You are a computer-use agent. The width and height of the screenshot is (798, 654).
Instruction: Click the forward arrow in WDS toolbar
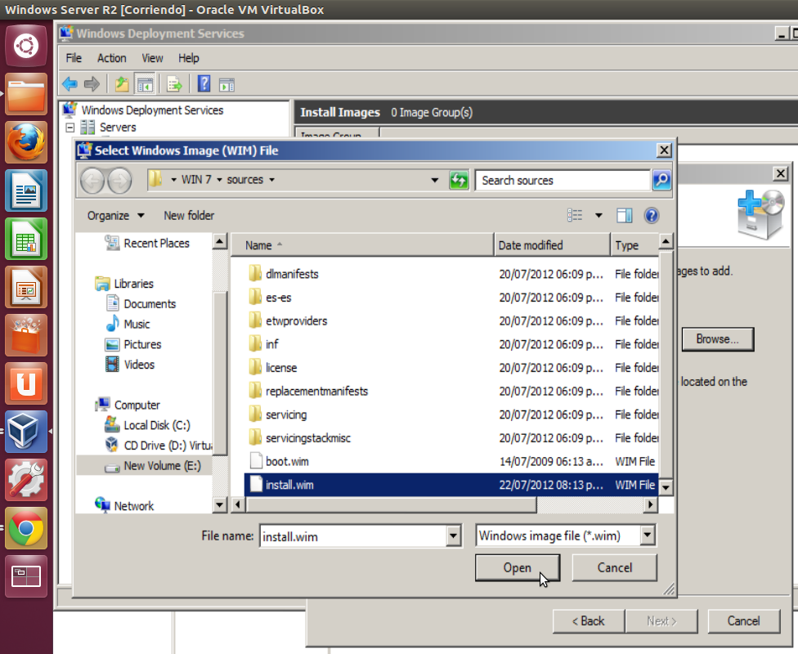(92, 83)
